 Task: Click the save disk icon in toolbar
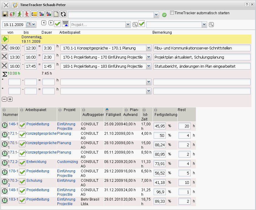tap(5, 14)
